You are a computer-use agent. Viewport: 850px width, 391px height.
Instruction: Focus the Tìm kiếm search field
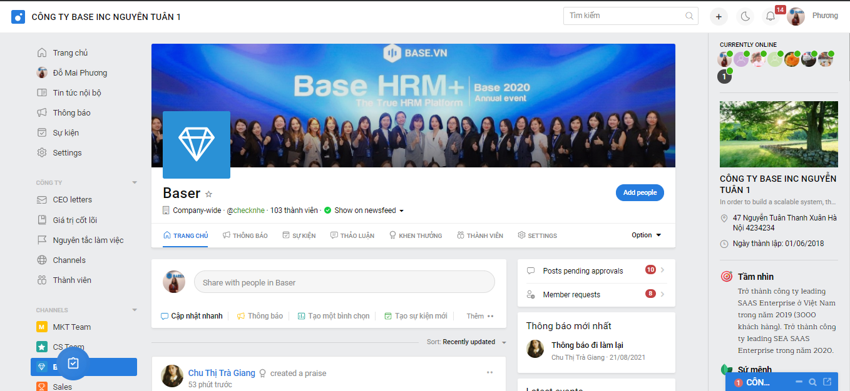(630, 16)
